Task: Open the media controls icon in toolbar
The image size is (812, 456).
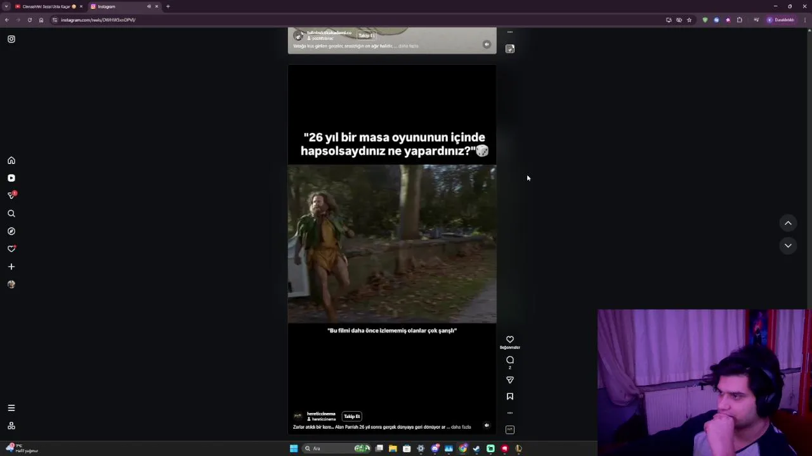Action: pyautogui.click(x=756, y=20)
